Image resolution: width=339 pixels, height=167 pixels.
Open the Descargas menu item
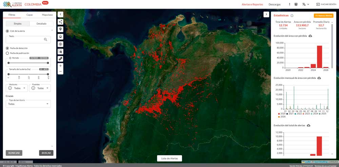(275, 4)
